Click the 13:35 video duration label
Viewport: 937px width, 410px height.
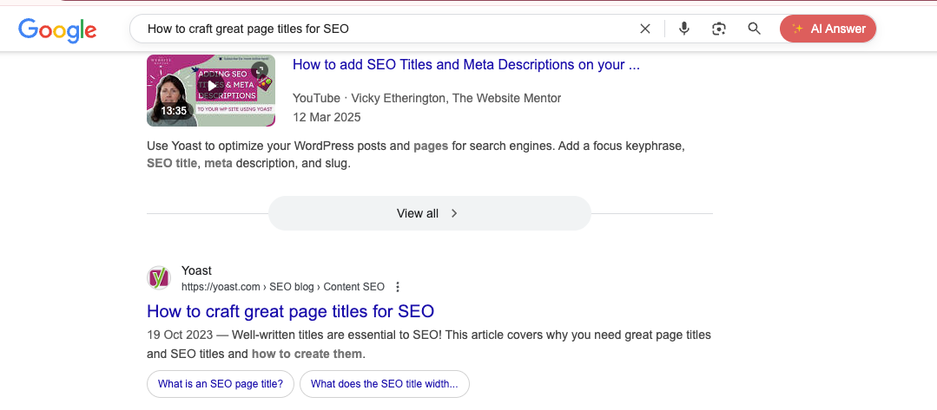(x=174, y=110)
